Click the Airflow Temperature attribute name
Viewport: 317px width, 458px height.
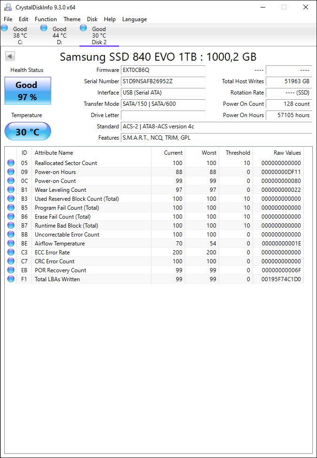(x=60, y=243)
